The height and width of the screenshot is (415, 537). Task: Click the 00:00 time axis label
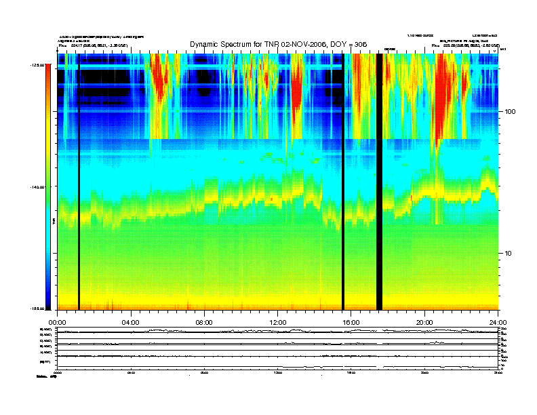(x=57, y=323)
